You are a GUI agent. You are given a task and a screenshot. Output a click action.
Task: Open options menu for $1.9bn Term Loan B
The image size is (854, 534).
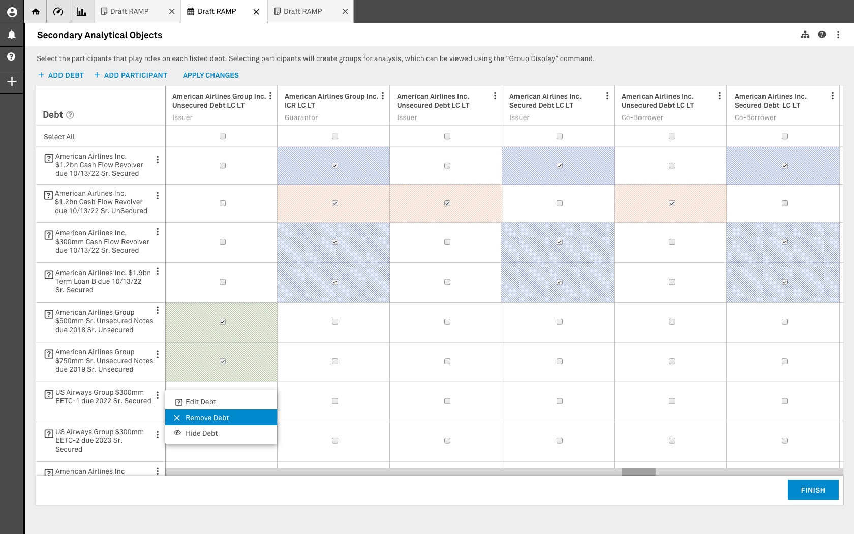[x=158, y=272]
